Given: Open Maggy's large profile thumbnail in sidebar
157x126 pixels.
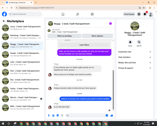Looking at the screenshot, I should (135, 26).
